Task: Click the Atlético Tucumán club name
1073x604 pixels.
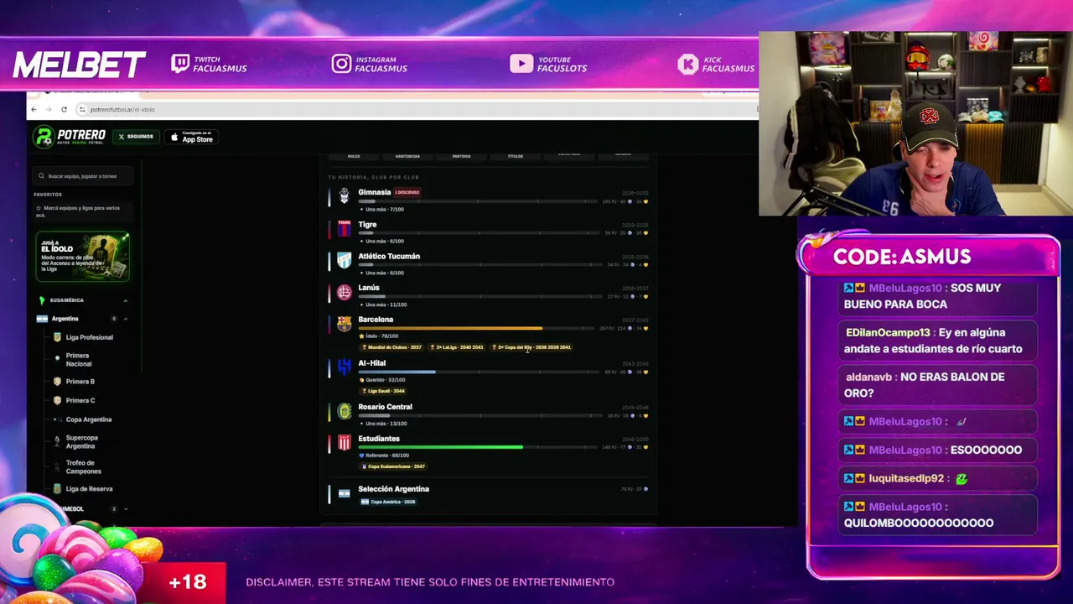Action: pos(389,256)
